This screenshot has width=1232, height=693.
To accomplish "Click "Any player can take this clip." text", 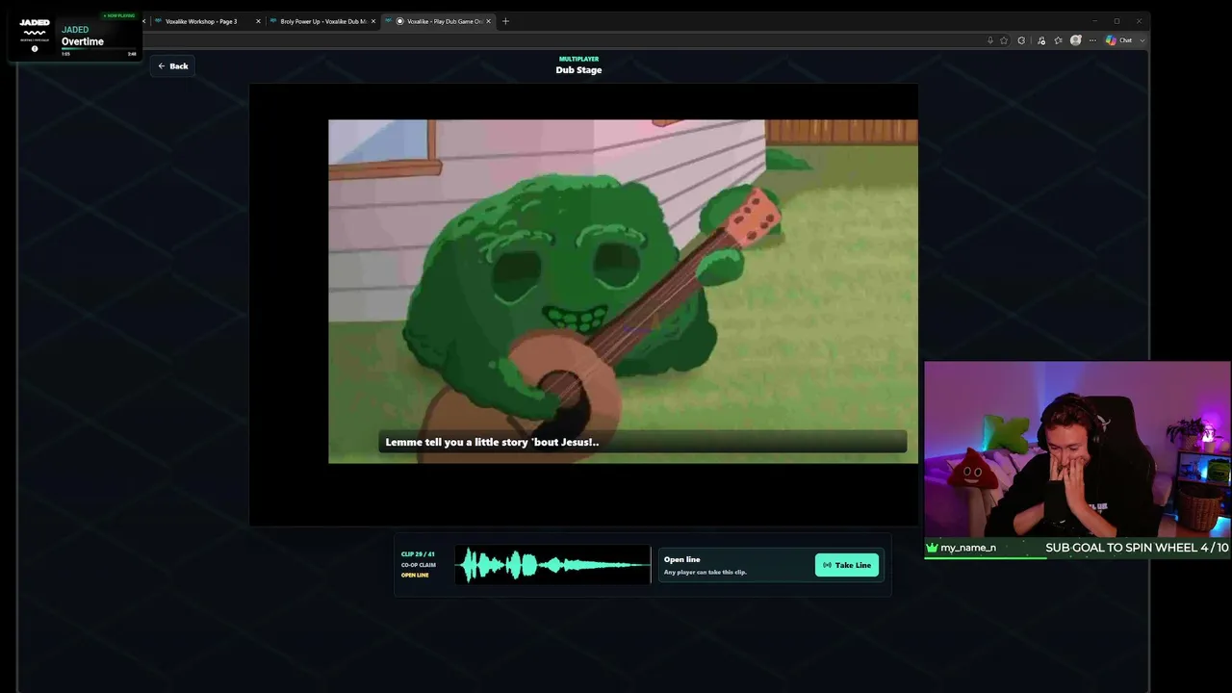I will click(706, 573).
